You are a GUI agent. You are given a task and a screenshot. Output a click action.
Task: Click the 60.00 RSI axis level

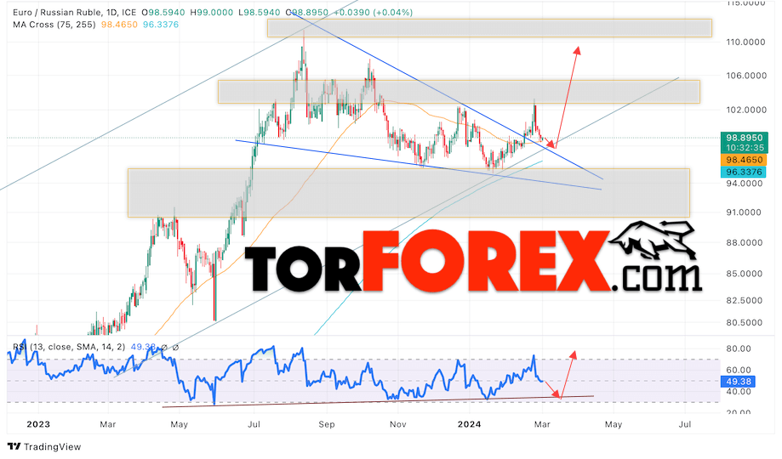(x=739, y=371)
